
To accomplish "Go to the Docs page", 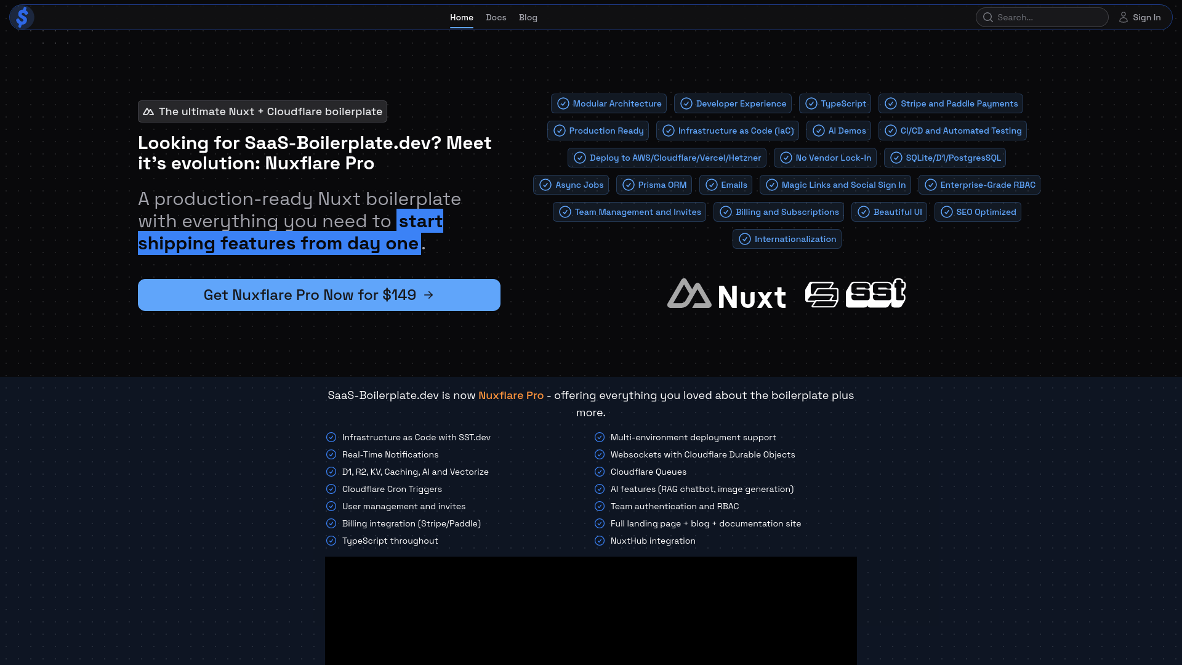I will (496, 17).
